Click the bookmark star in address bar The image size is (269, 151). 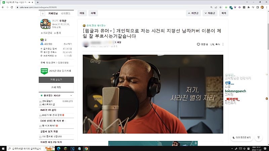[x=220, y=7]
